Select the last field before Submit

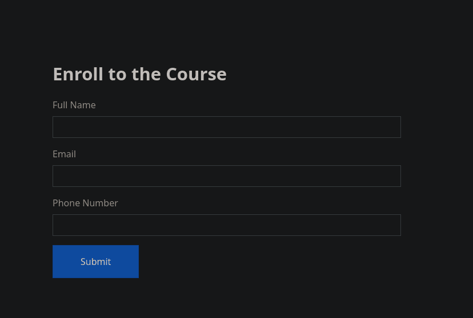coord(226,225)
